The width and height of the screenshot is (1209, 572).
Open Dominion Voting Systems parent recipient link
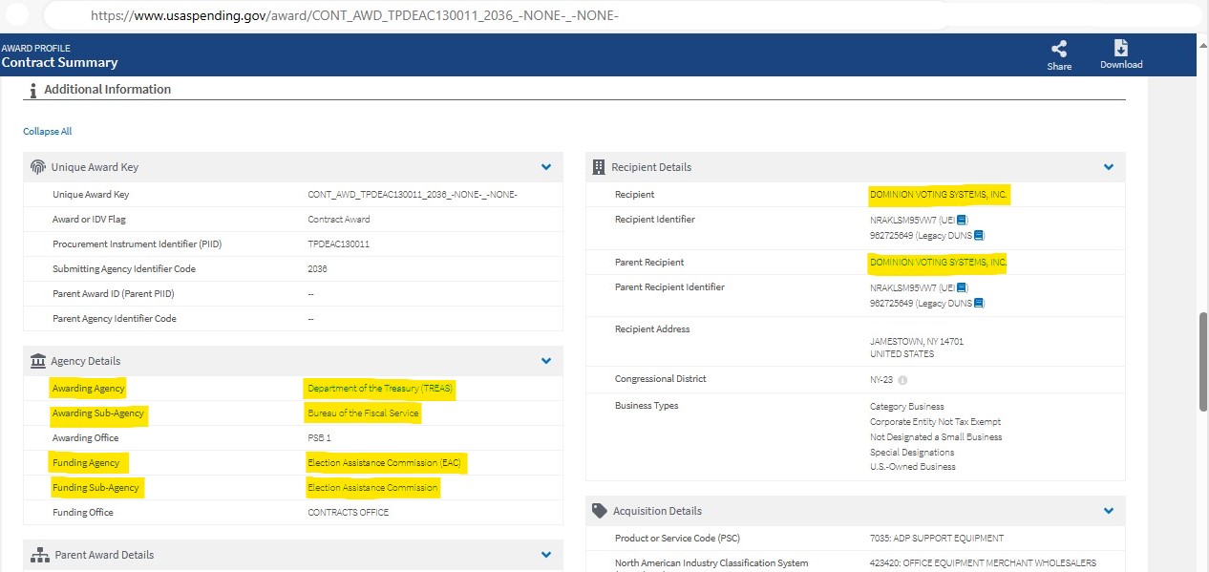[x=938, y=263]
